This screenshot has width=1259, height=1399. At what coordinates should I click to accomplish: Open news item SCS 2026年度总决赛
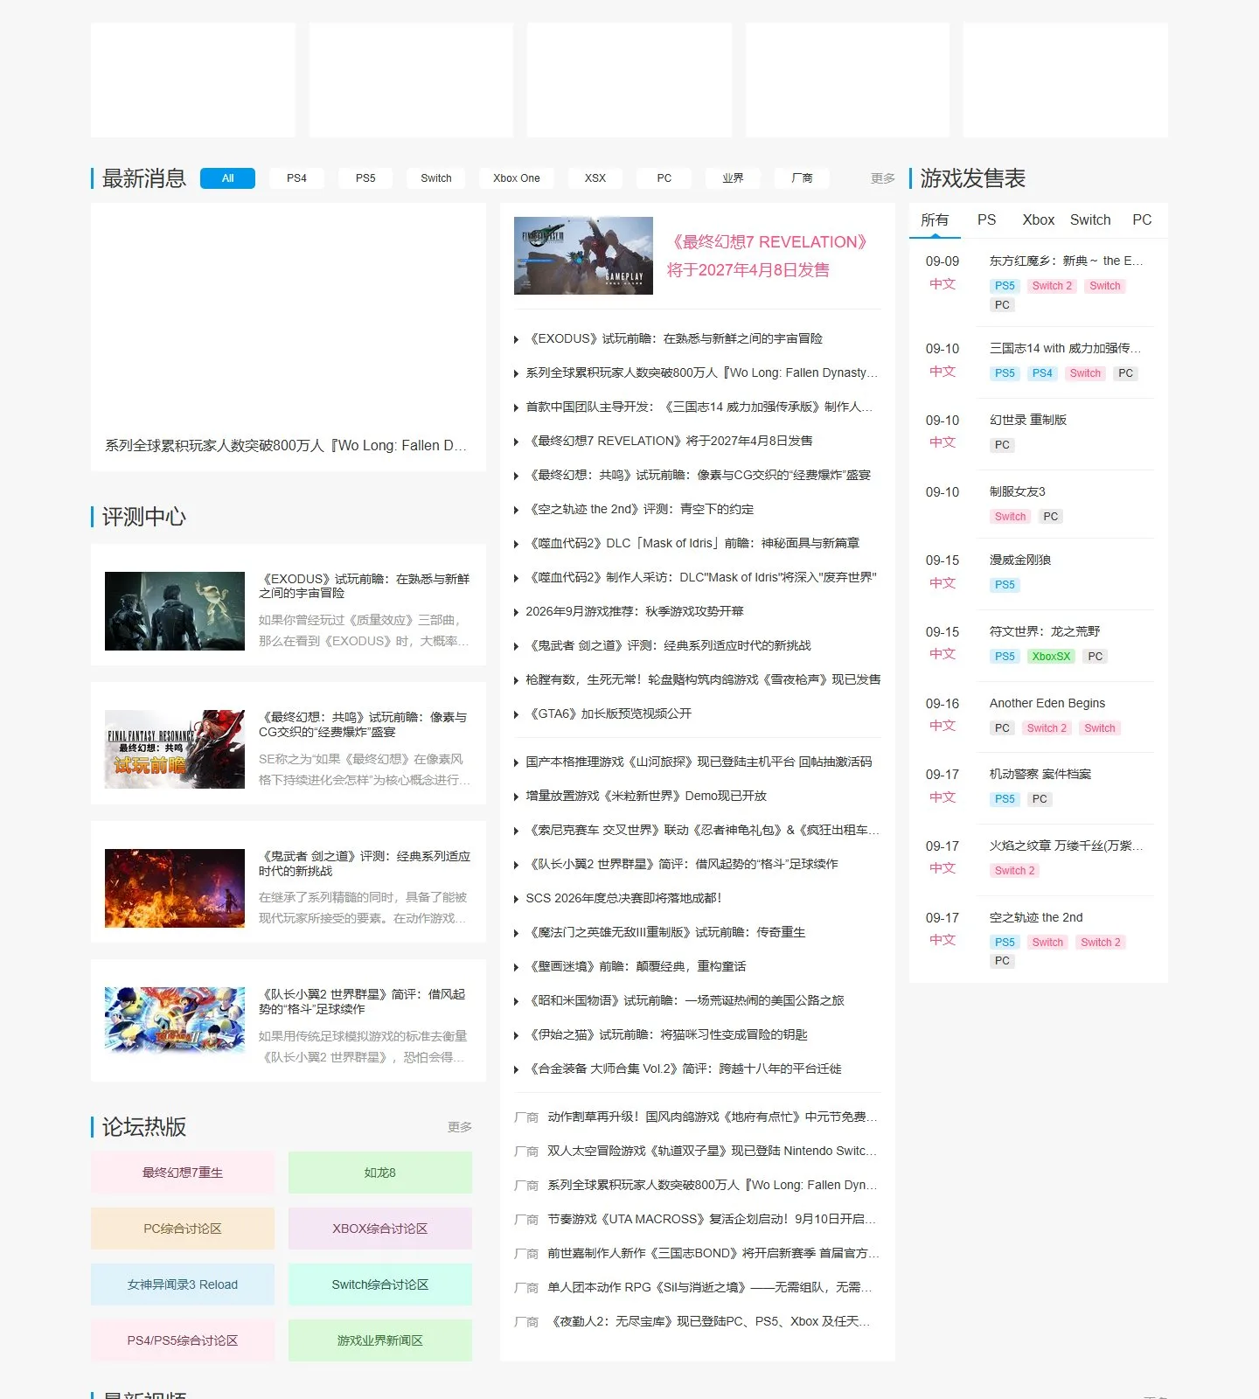click(x=623, y=898)
